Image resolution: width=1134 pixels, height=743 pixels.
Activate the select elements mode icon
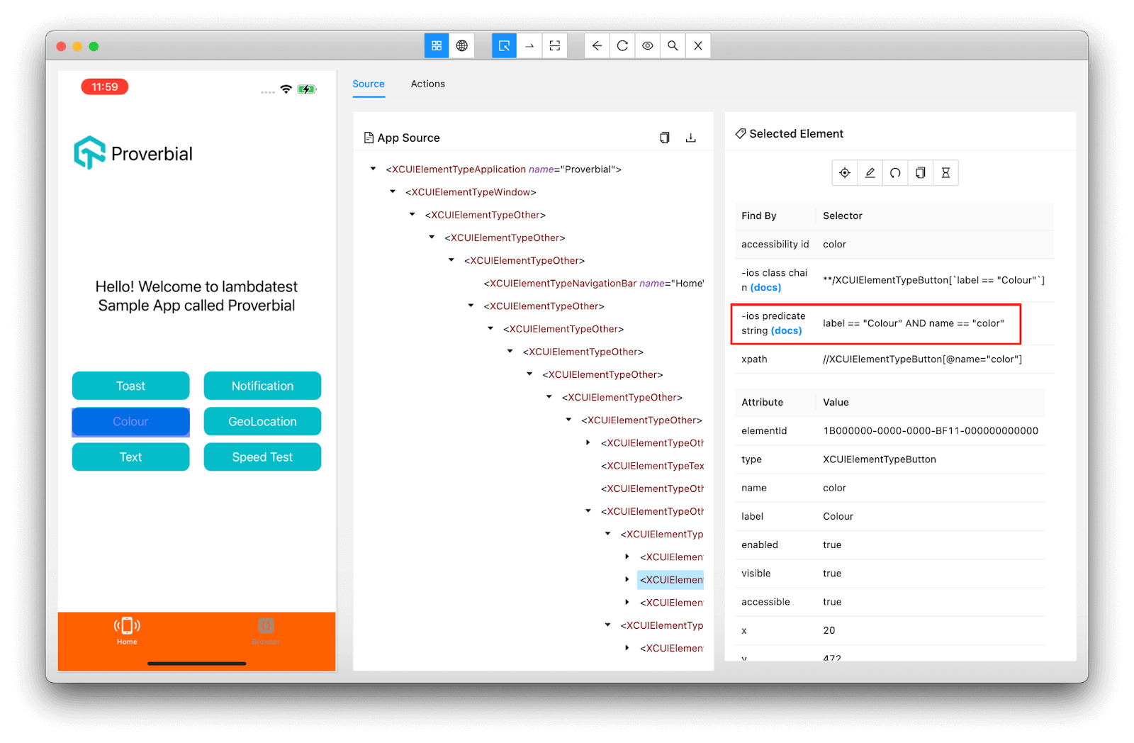tap(503, 45)
